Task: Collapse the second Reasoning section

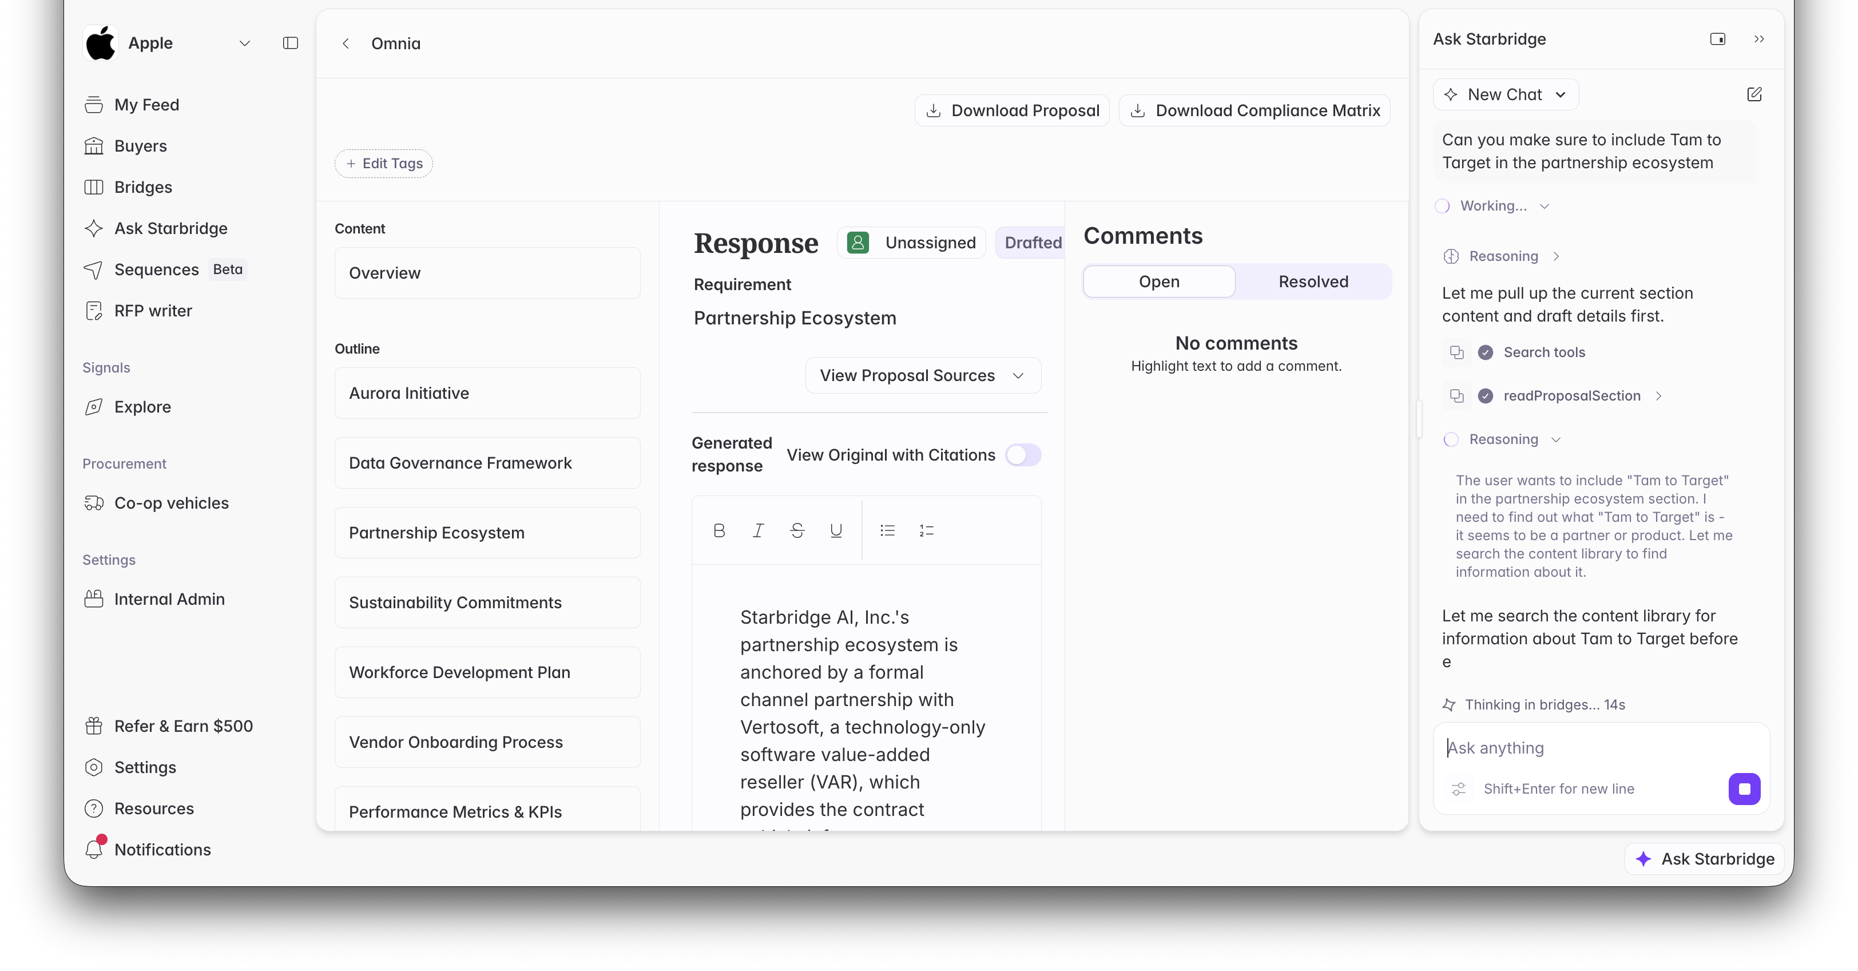Action: 1503,439
